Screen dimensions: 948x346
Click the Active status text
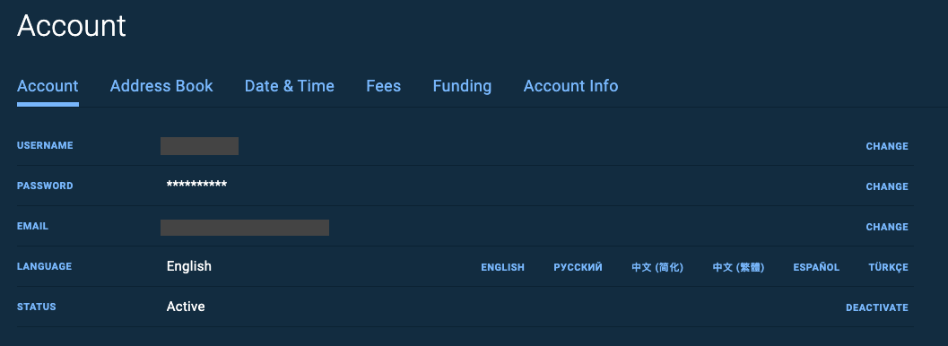[186, 307]
